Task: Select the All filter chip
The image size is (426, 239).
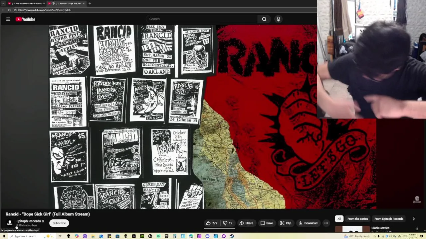Action: 339,219
